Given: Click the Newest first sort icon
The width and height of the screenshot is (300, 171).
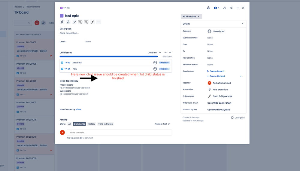Looking at the screenshot, I should pos(169,124).
